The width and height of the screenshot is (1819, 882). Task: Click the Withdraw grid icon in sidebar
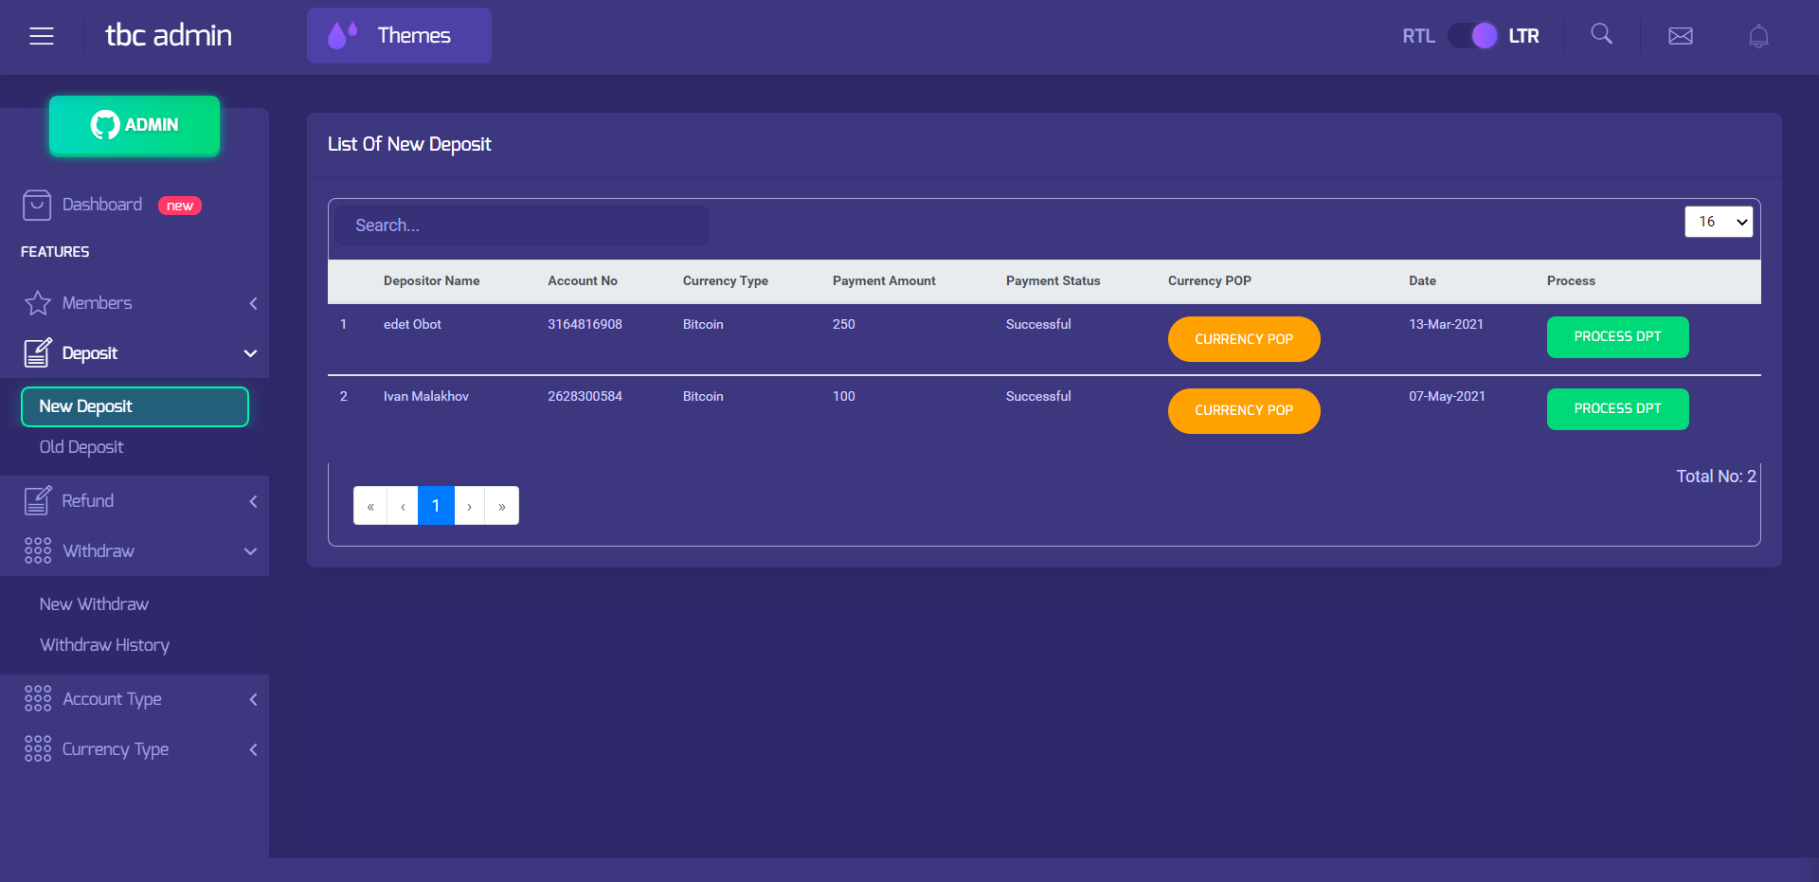37,550
